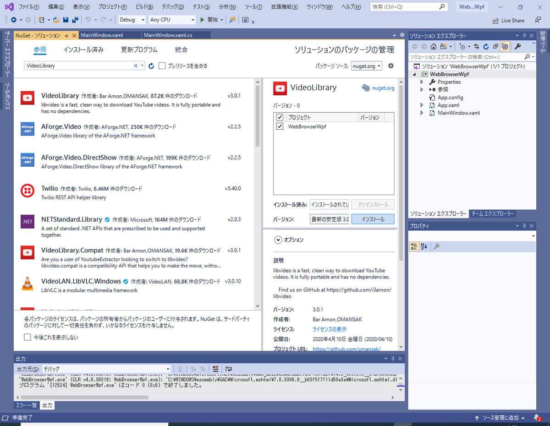Screen dimensions: 550x426
Task: Click ソース管理に追加 in status bar
Action: (x=500, y=418)
